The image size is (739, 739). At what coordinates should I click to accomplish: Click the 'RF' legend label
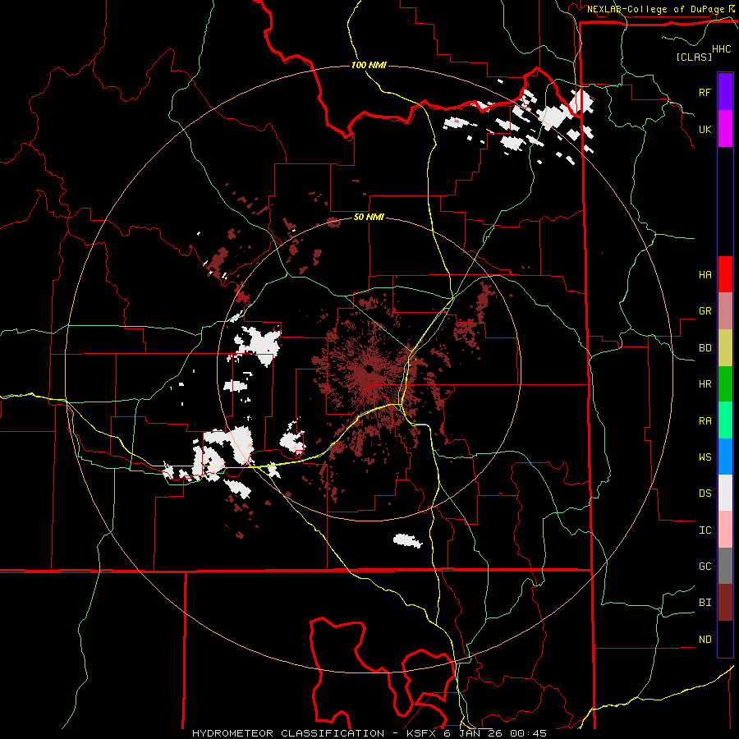pos(705,92)
